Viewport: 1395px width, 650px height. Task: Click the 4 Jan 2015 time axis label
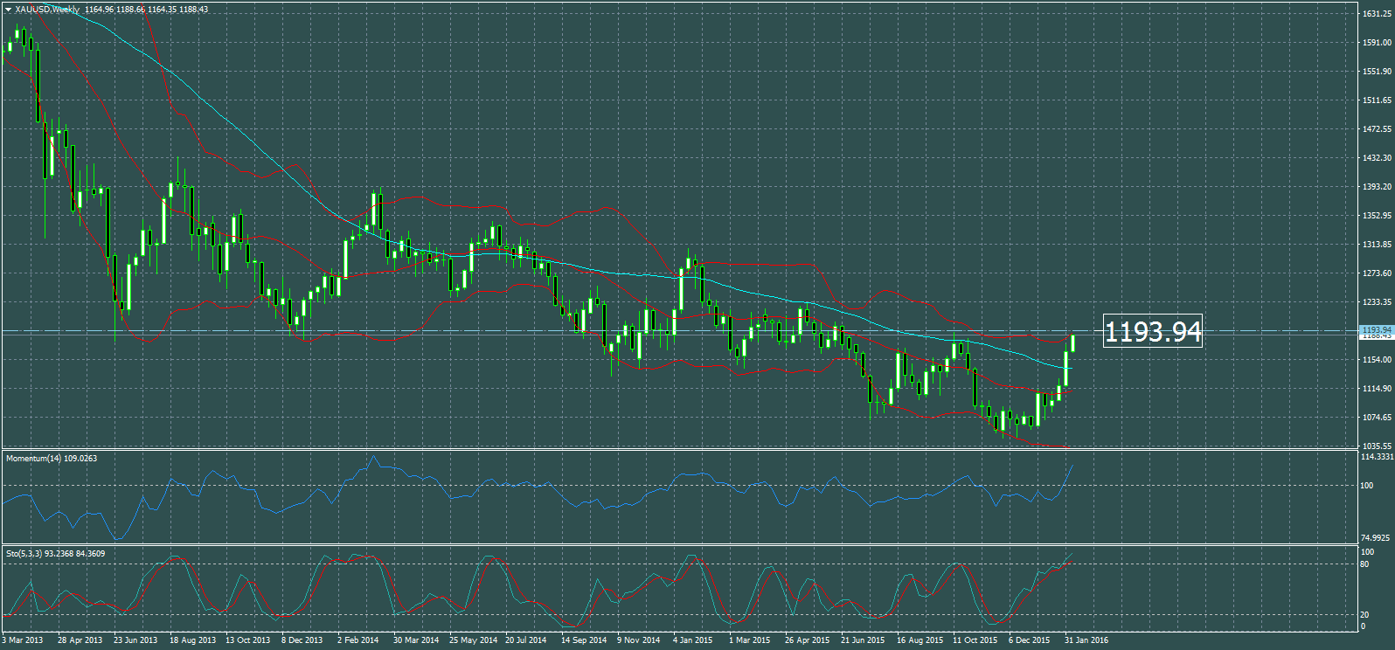692,640
